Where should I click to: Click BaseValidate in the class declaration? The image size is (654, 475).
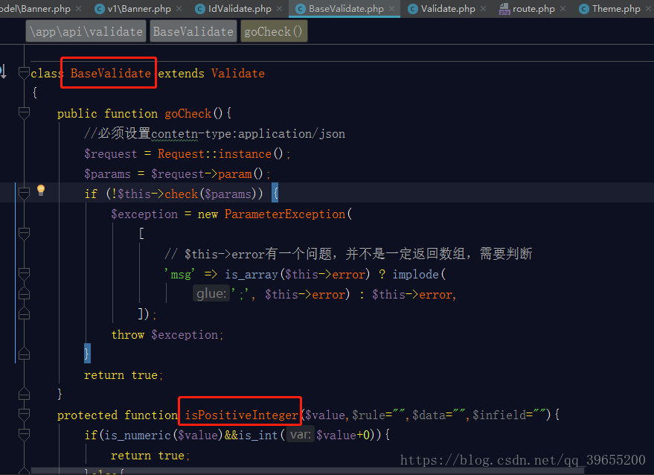click(111, 73)
